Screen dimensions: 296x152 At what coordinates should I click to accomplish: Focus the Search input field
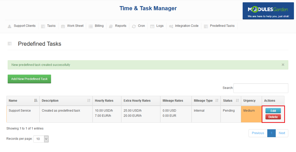[x=261, y=88]
